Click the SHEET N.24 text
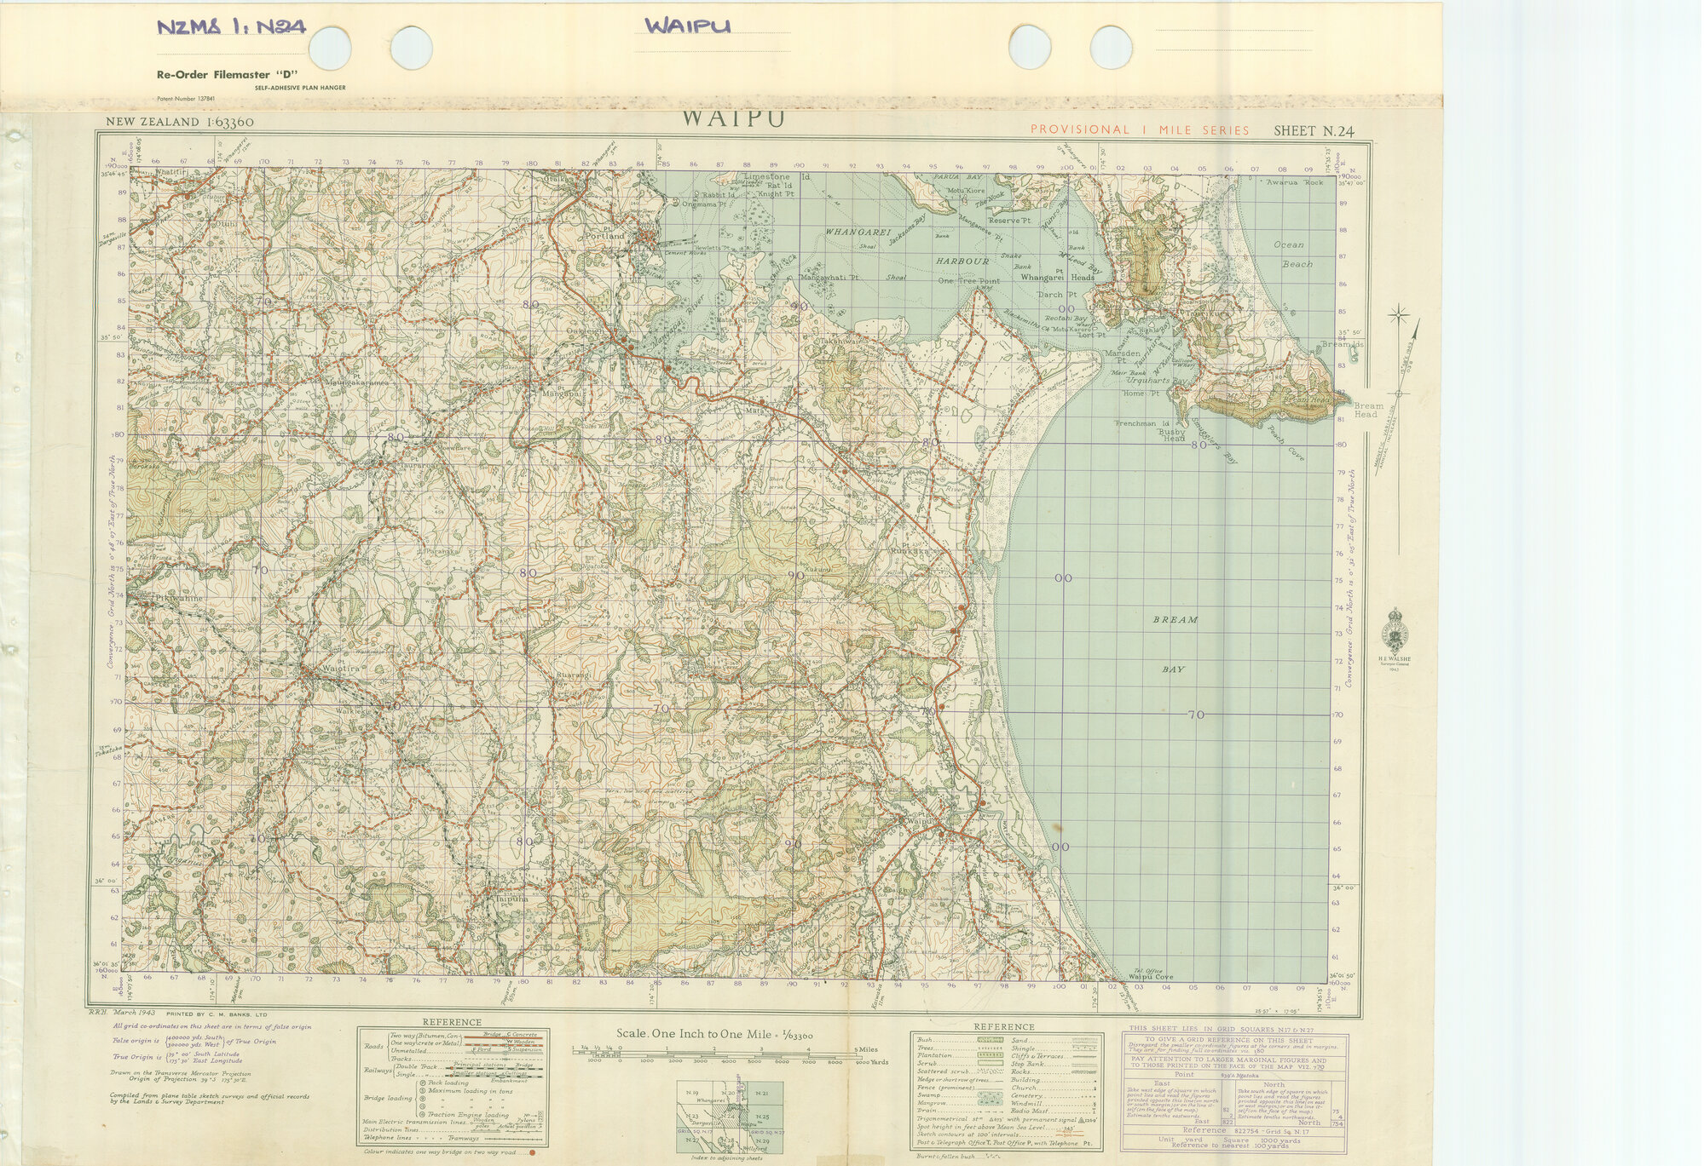Image resolution: width=1704 pixels, height=1166 pixels. click(1313, 130)
